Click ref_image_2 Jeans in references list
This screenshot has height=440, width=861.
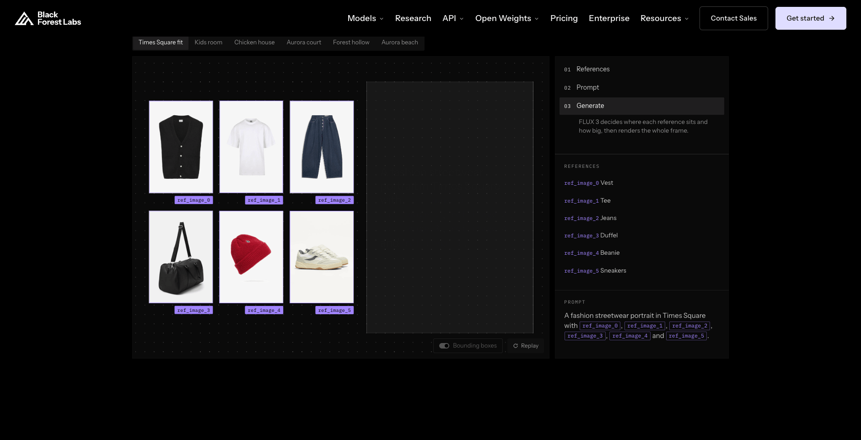pos(590,218)
